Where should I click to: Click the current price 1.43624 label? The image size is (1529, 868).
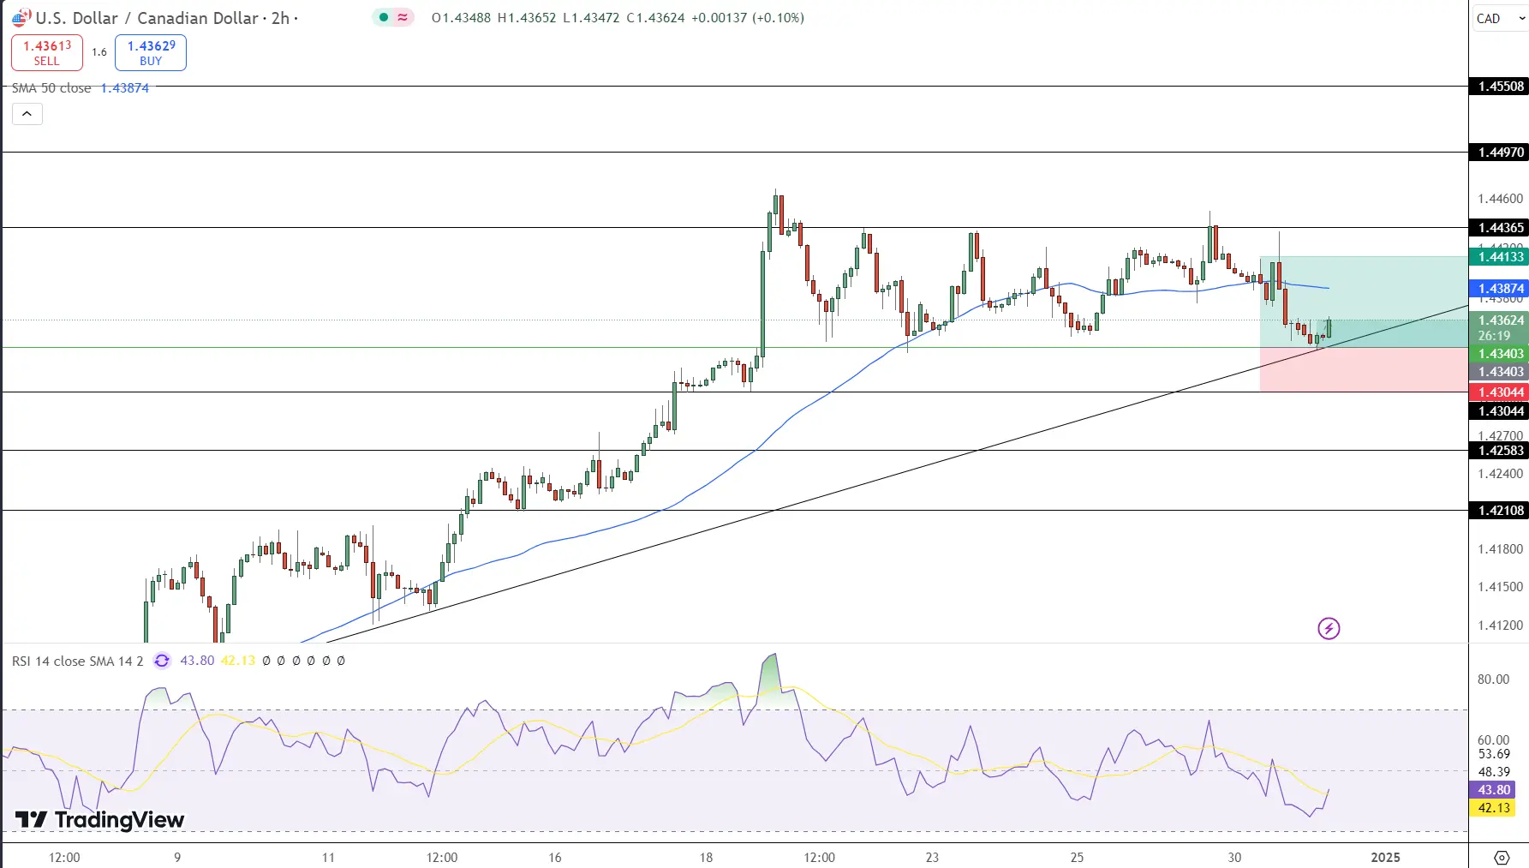[1499, 320]
